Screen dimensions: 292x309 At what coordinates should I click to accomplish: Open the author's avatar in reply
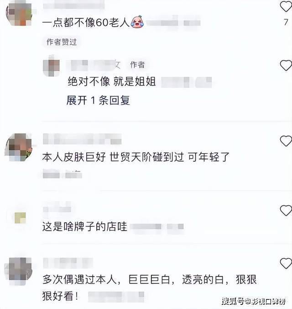tap(52, 66)
